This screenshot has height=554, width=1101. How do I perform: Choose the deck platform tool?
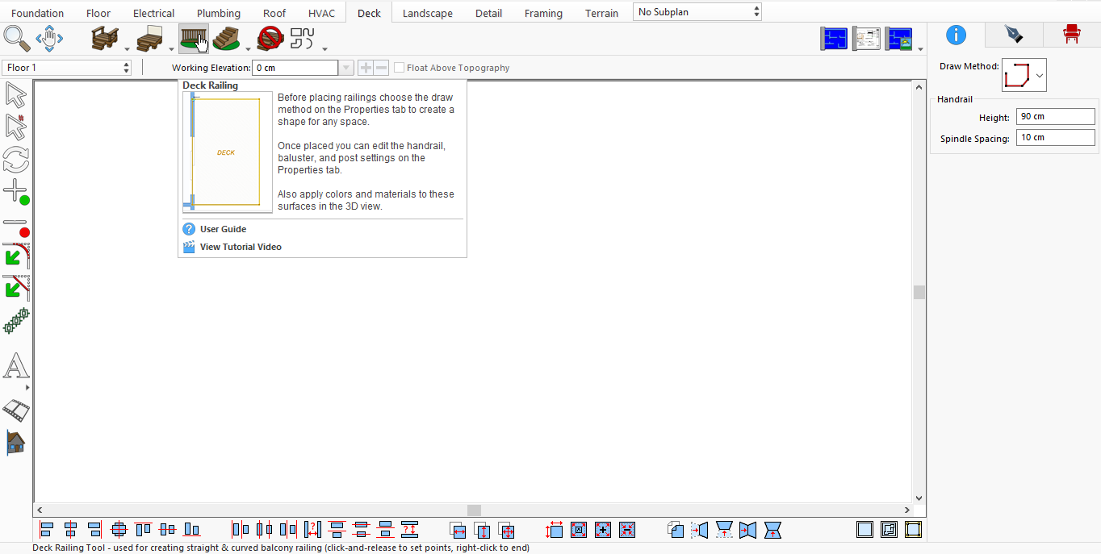click(x=150, y=38)
